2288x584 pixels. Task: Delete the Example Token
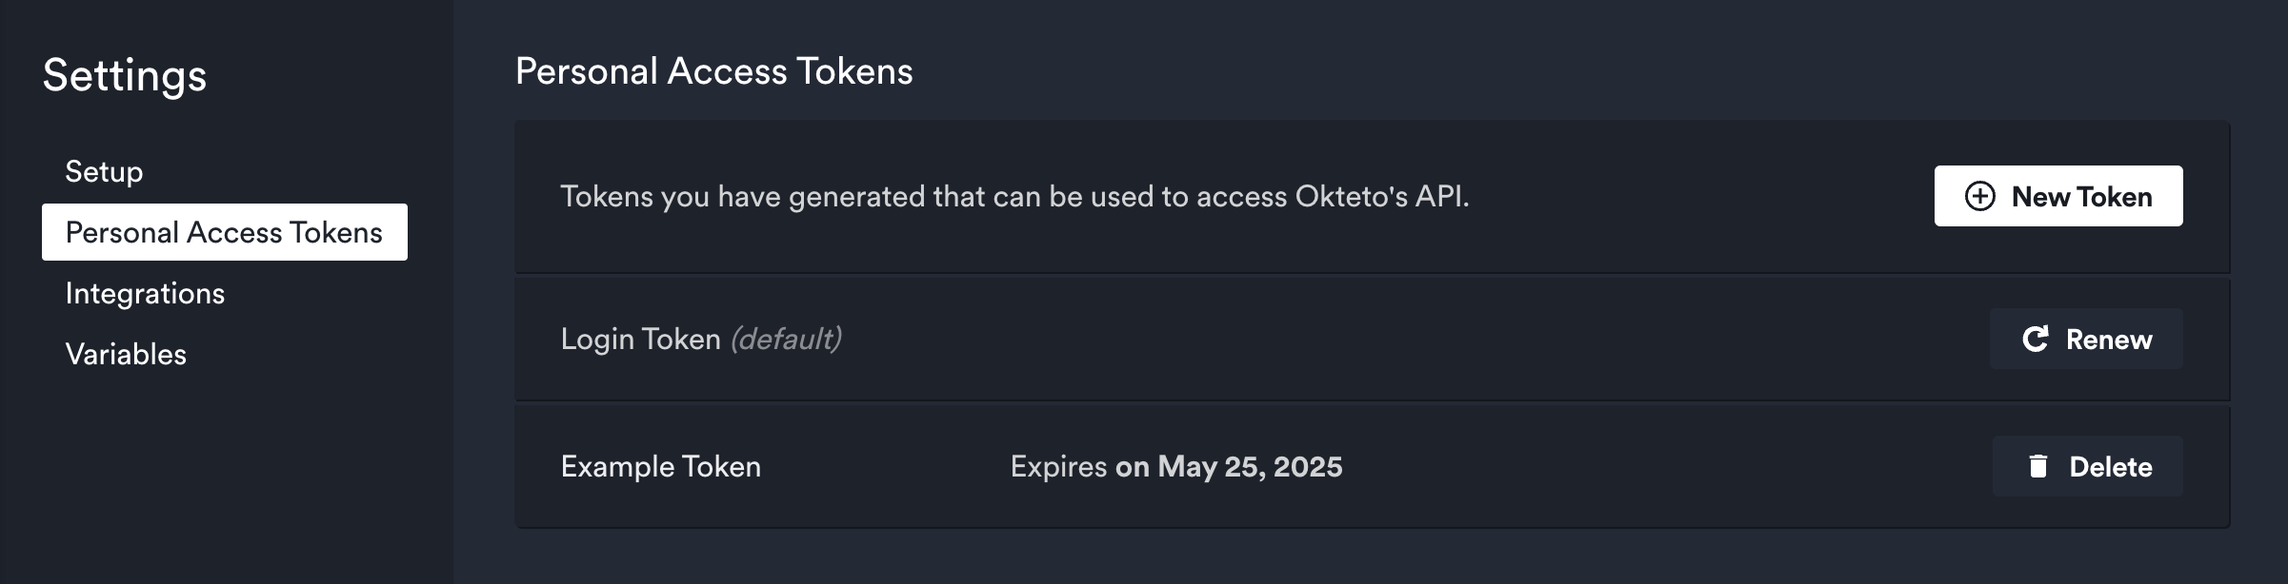2086,467
